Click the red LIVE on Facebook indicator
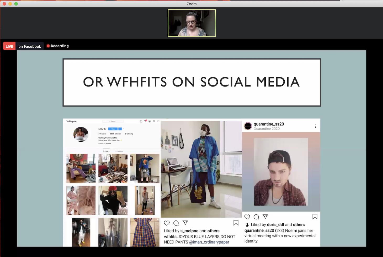Screen dimensions: 383x257 [x=9, y=46]
